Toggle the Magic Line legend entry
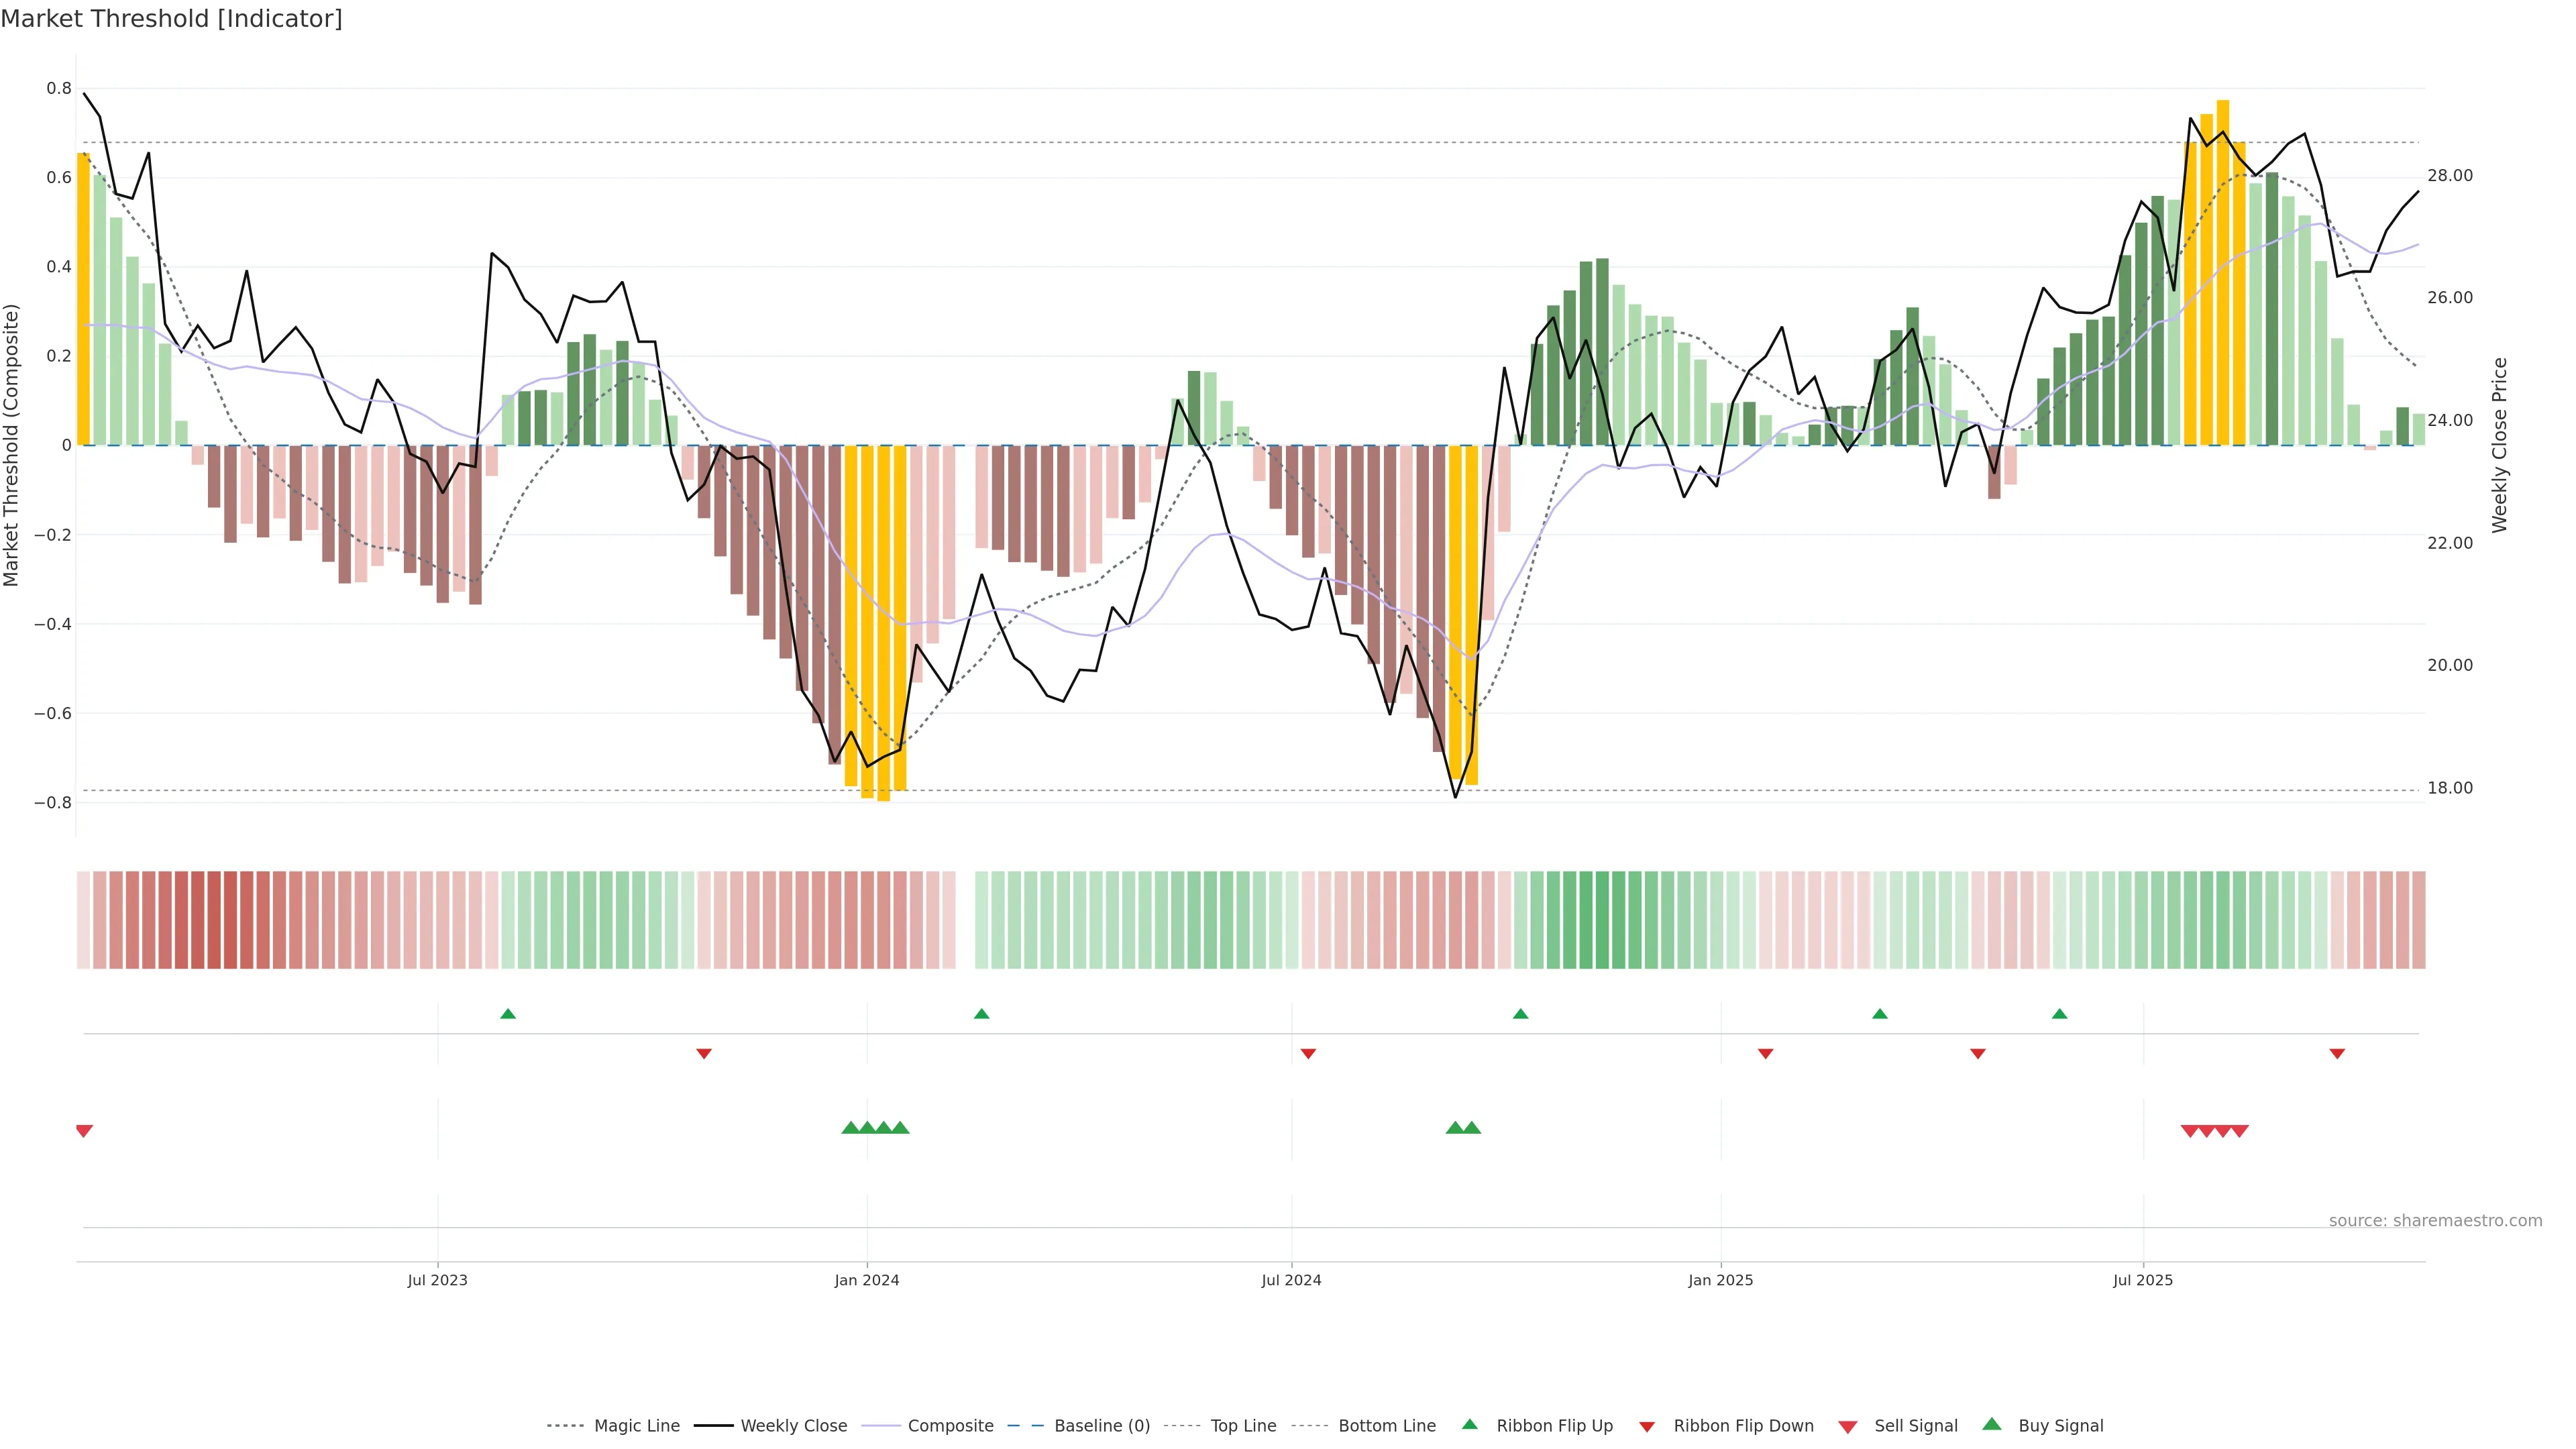 [x=636, y=1426]
